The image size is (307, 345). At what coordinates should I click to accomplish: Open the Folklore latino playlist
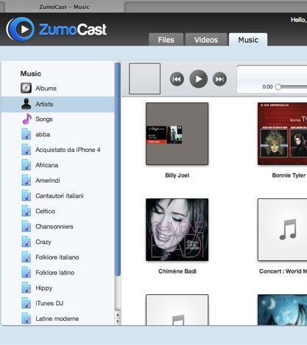click(x=57, y=273)
